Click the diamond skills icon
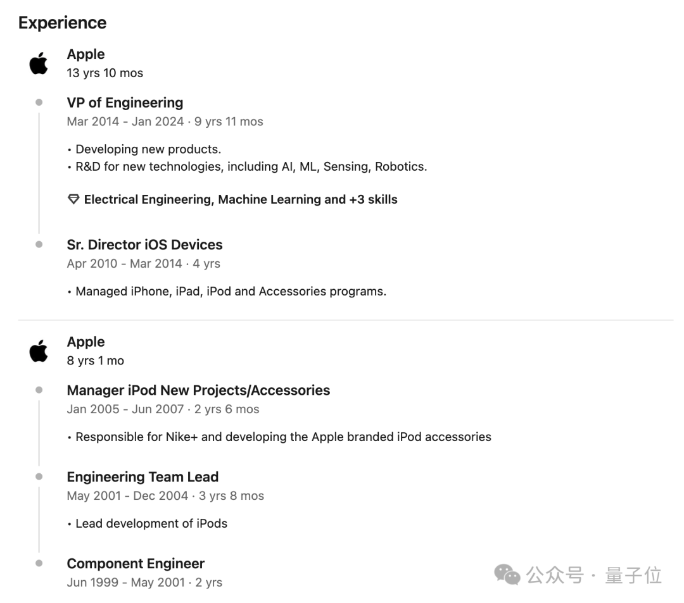This screenshot has height=603, width=684. click(x=73, y=199)
